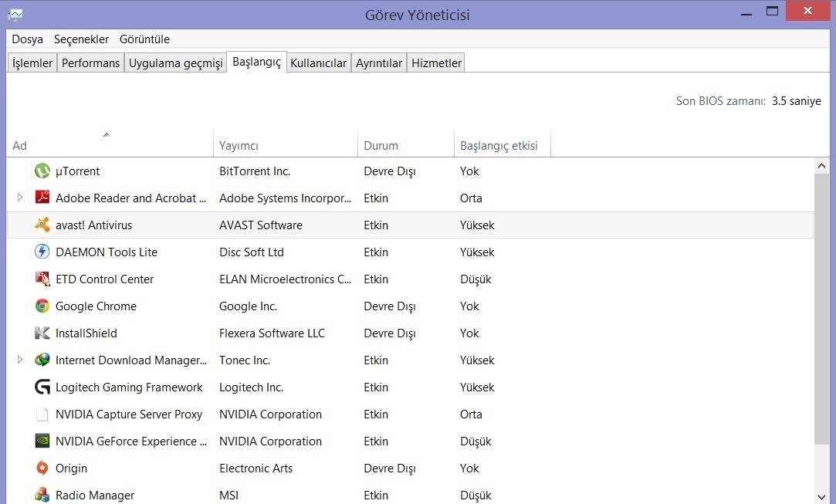The height and width of the screenshot is (504, 836).
Task: Maximize the Görev Yöneticisi window
Action: pyautogui.click(x=772, y=12)
